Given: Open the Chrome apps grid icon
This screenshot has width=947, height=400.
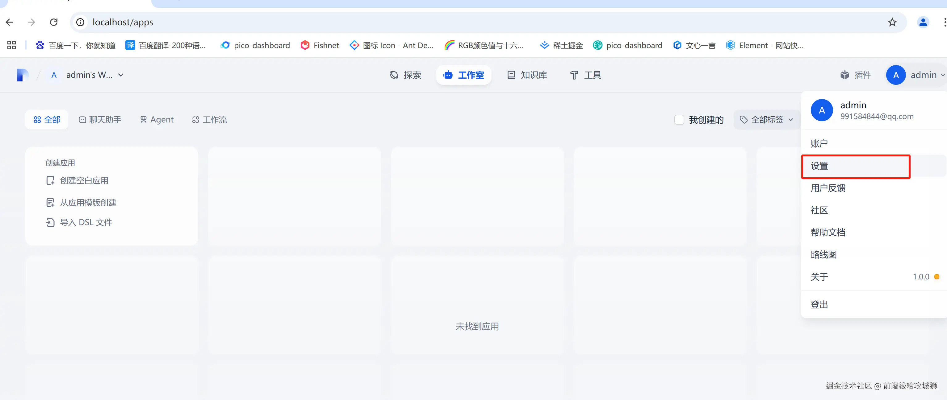Looking at the screenshot, I should coord(12,45).
